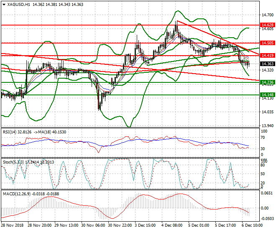The image size is (276, 230).
Task: Click the RSI scale value 70
Action: [263, 138]
